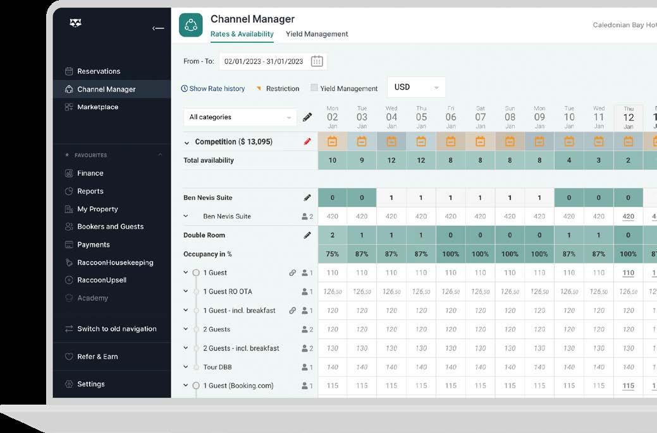Enable the Yield Management checkbox

314,88
